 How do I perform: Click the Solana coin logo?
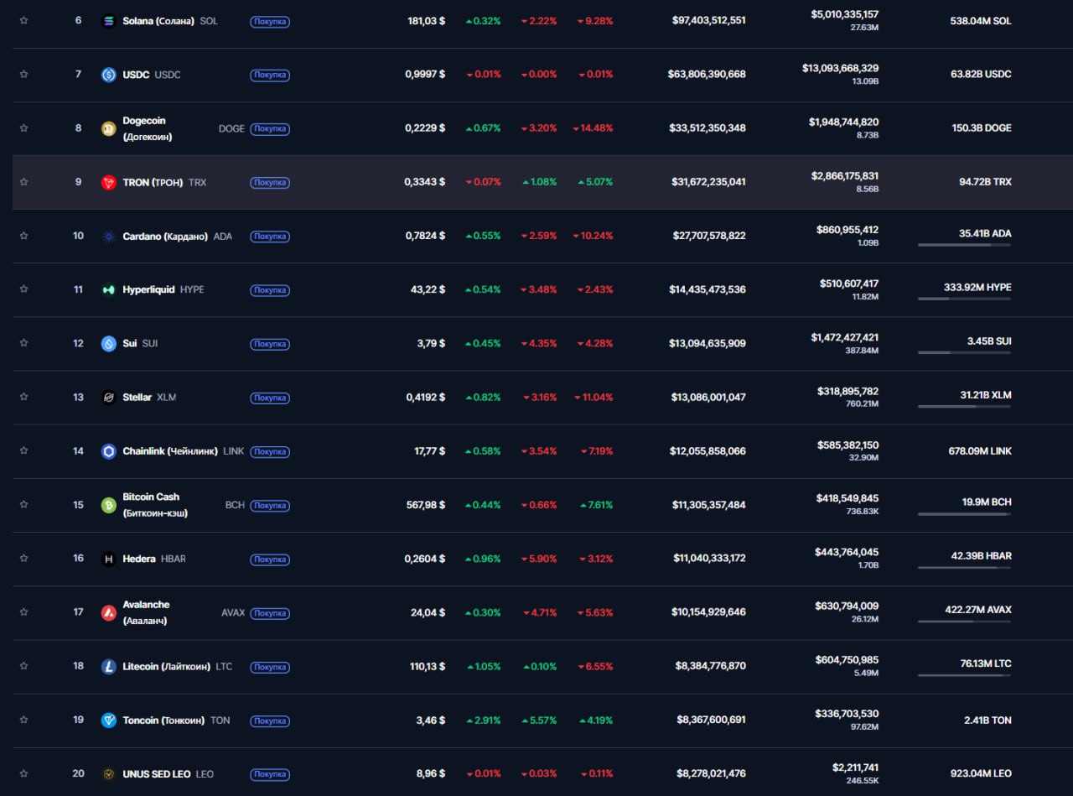108,21
